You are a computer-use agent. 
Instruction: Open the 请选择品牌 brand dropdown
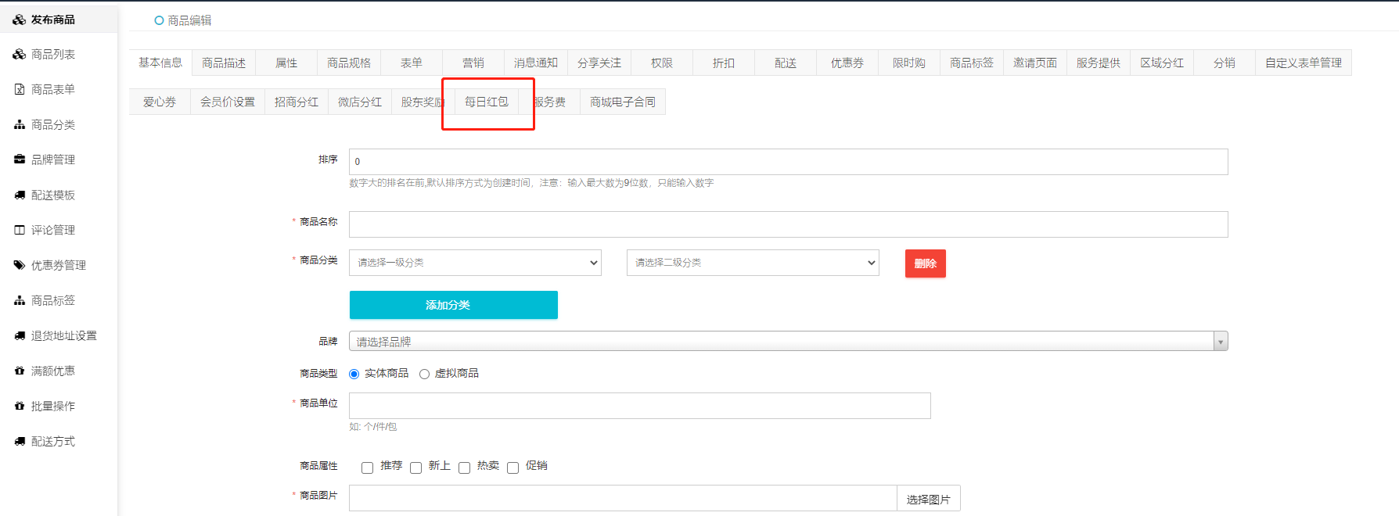788,342
